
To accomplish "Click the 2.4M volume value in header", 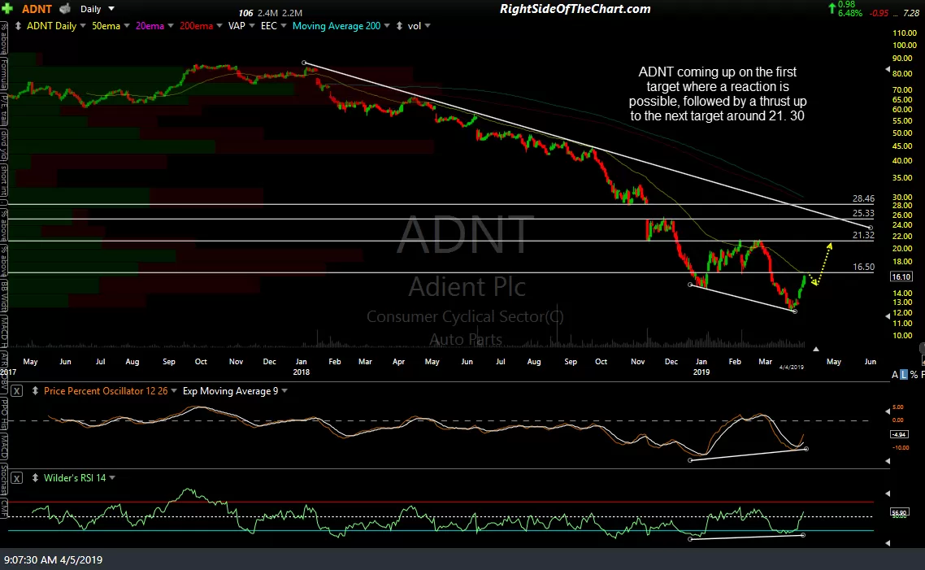I will click(x=267, y=13).
